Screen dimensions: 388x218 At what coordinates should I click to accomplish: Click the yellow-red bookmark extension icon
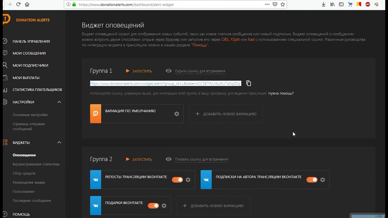(359, 4)
